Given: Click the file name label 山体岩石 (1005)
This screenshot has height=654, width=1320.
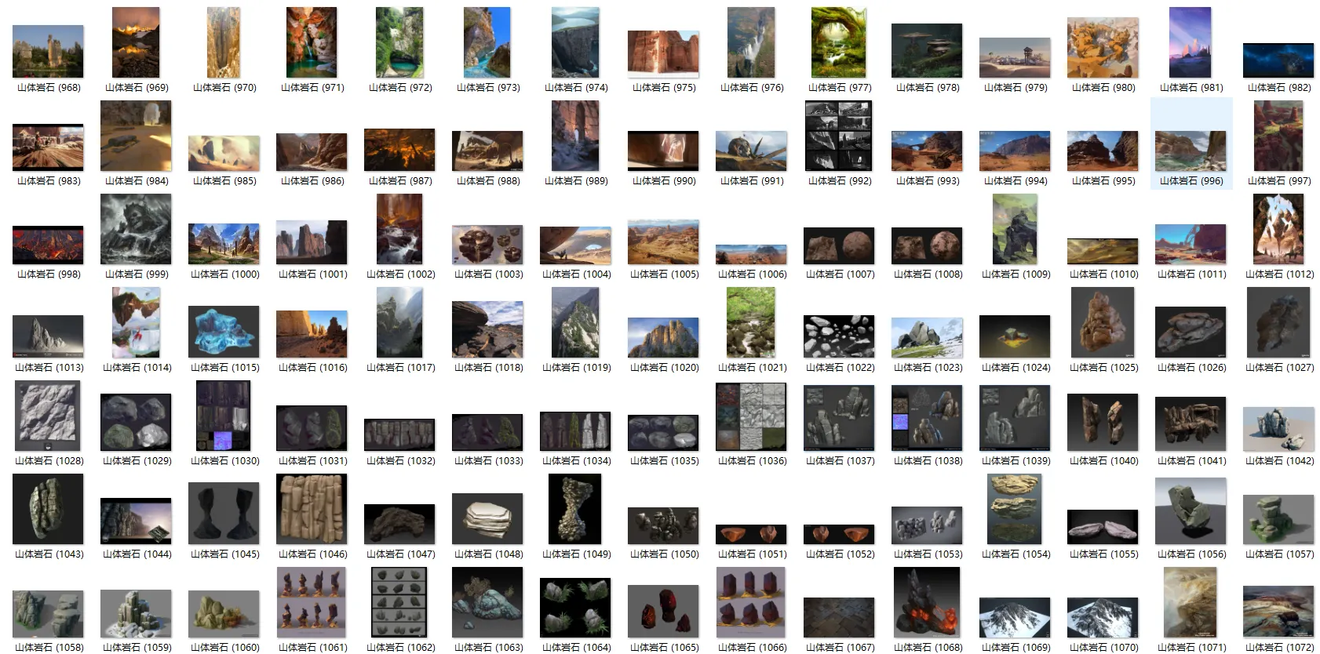Looking at the screenshot, I should point(664,274).
